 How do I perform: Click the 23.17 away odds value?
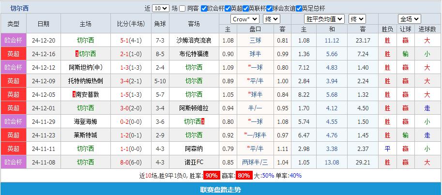[x=363, y=40]
